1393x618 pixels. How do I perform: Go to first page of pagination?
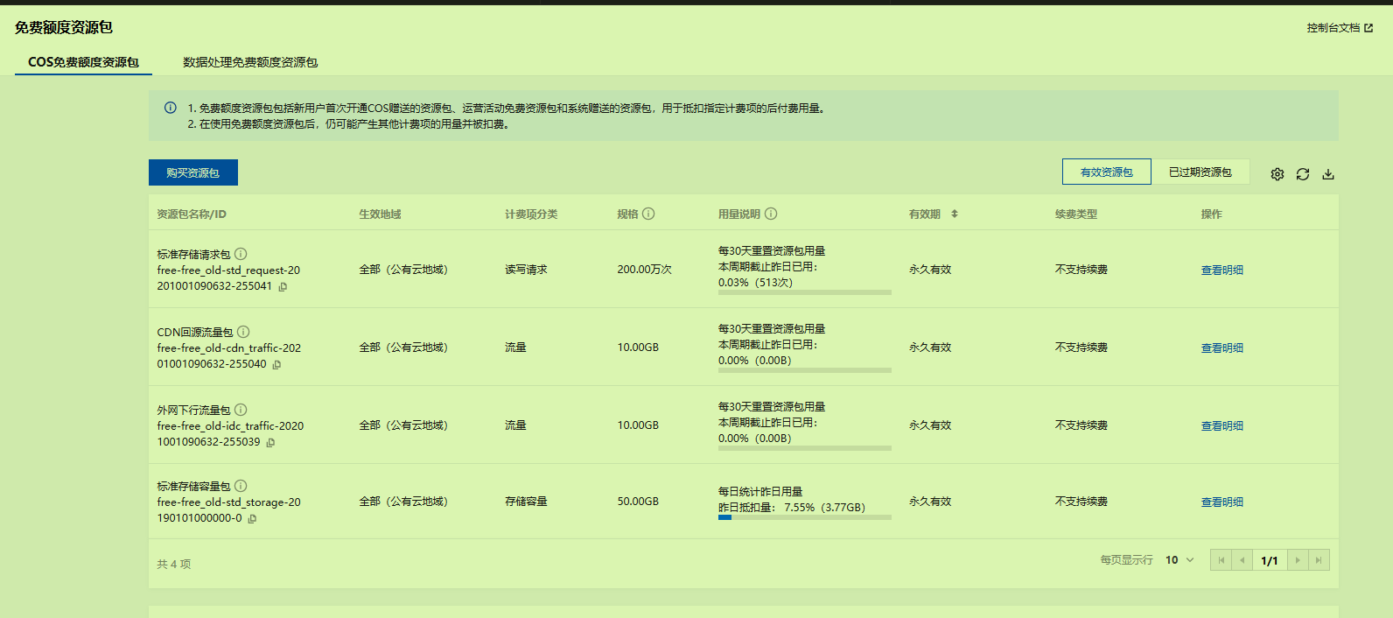coord(1221,560)
